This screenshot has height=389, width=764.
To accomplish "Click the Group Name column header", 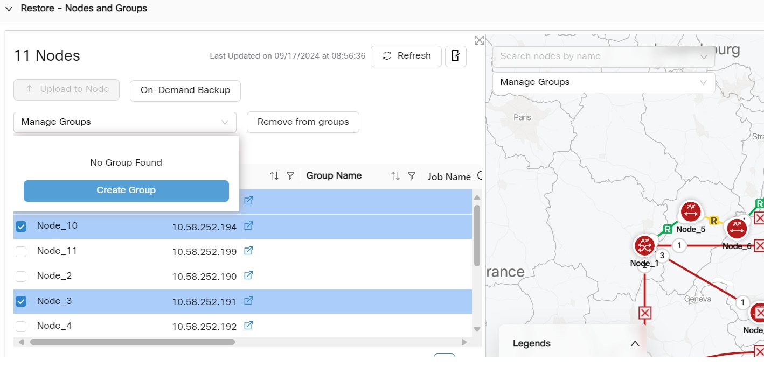I will [x=334, y=176].
